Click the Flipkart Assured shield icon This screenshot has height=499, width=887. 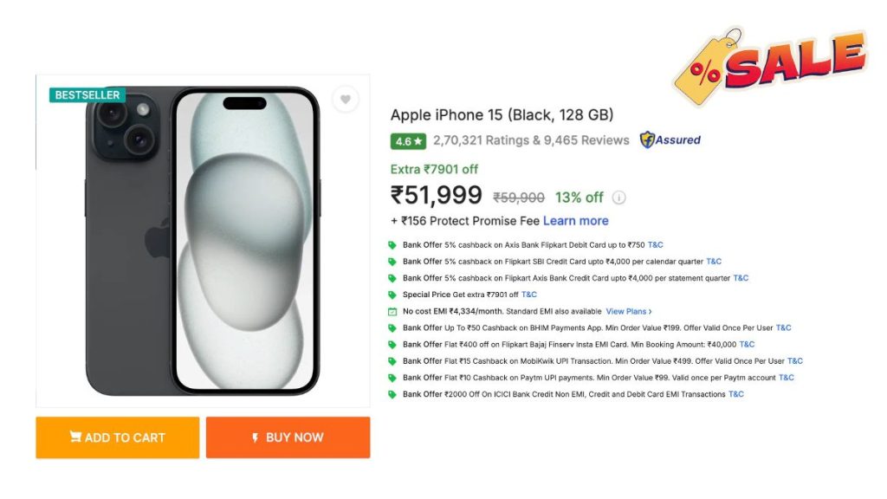(x=645, y=140)
